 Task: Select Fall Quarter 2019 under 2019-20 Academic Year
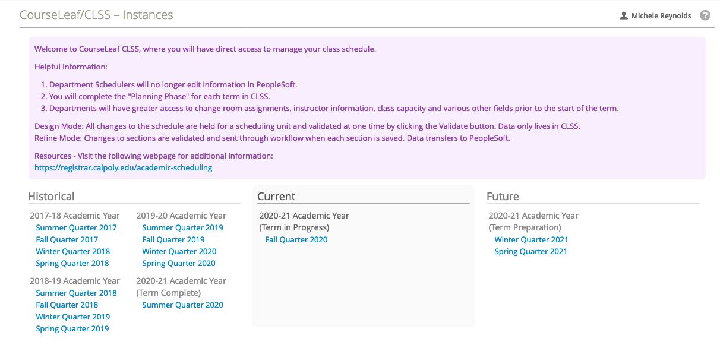pyautogui.click(x=173, y=239)
